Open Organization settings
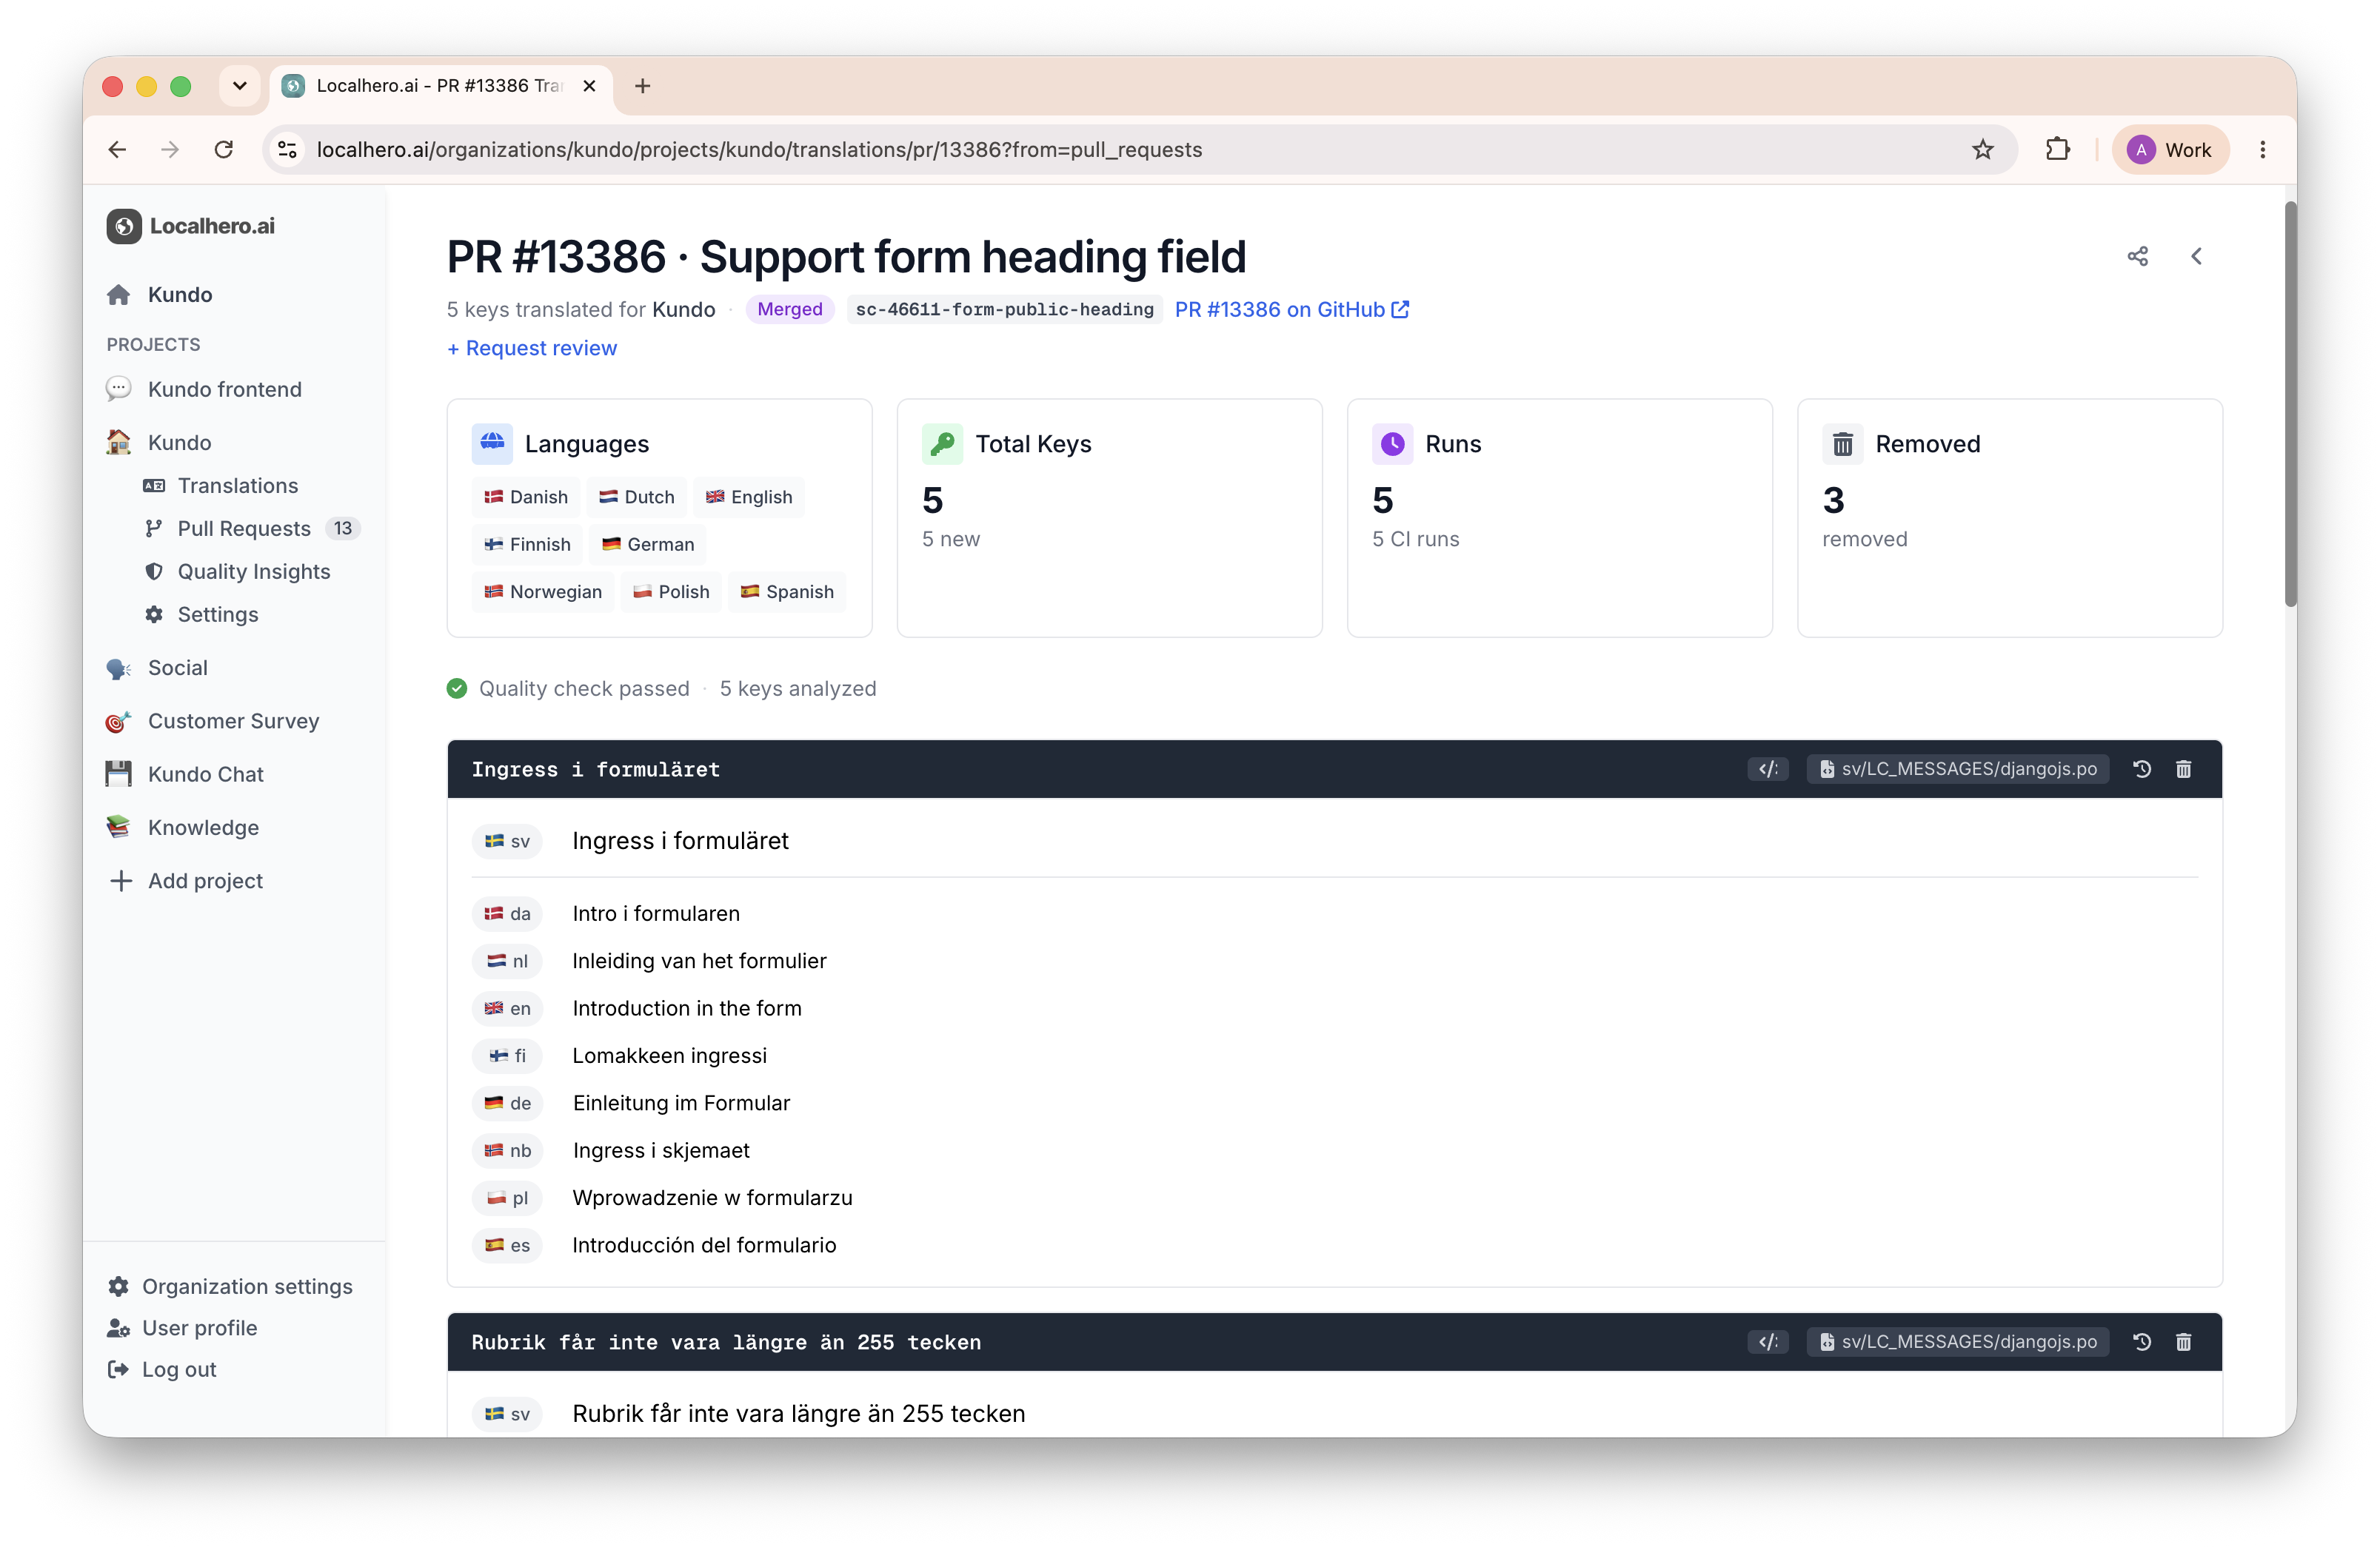2380x1547 pixels. coord(230,1286)
